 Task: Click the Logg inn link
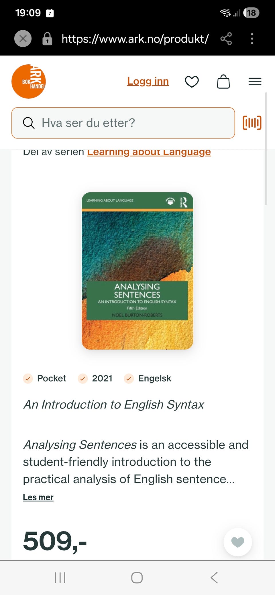point(148,81)
